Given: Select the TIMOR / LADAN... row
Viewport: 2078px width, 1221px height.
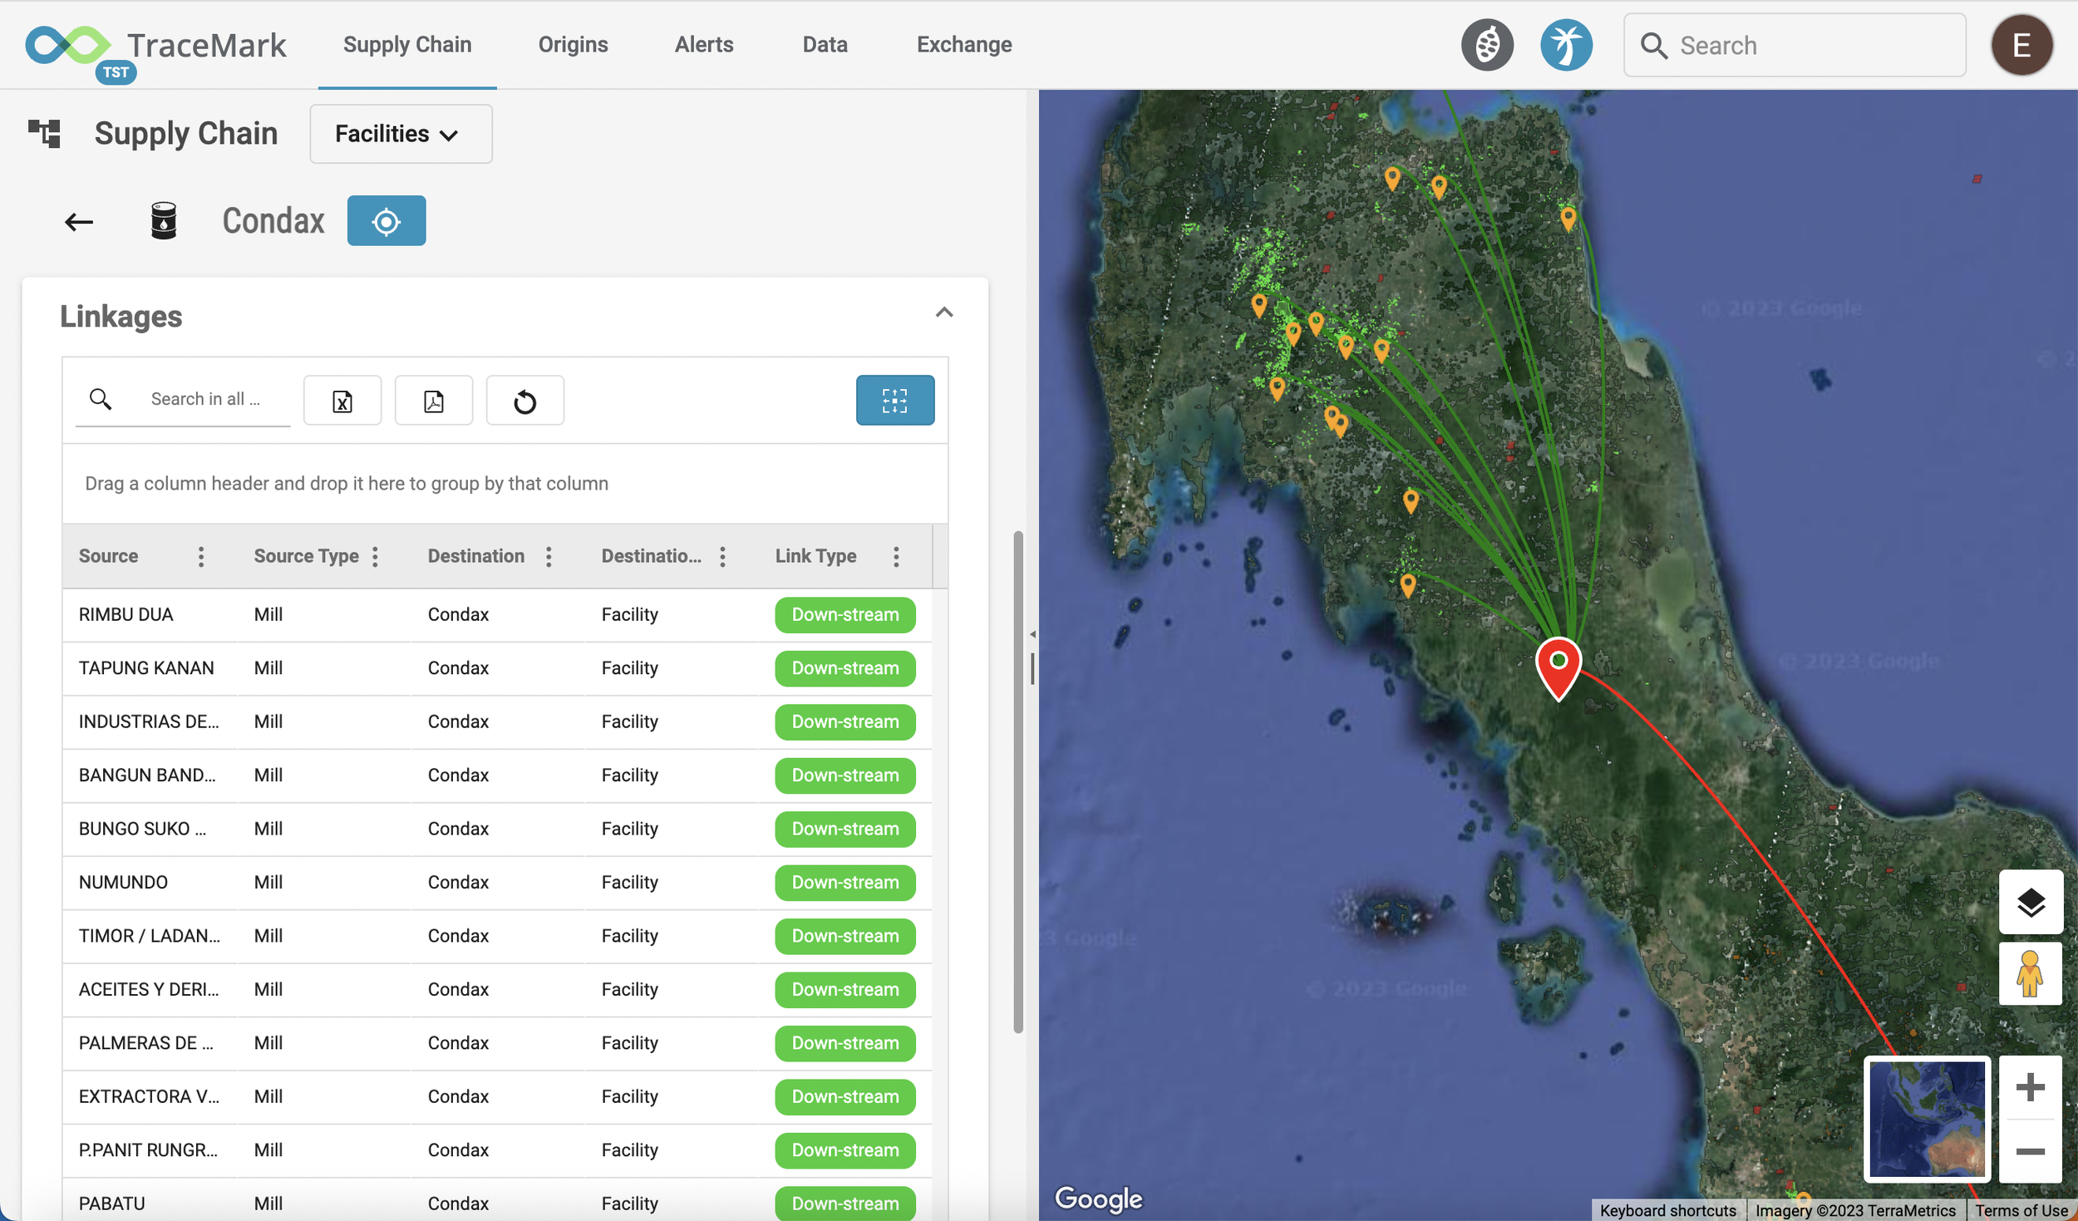Looking at the screenshot, I should click(x=497, y=937).
